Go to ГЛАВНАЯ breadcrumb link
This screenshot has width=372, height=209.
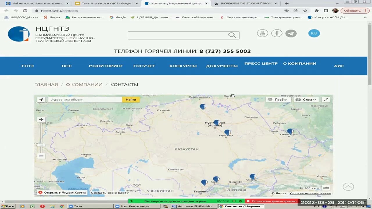point(46,84)
